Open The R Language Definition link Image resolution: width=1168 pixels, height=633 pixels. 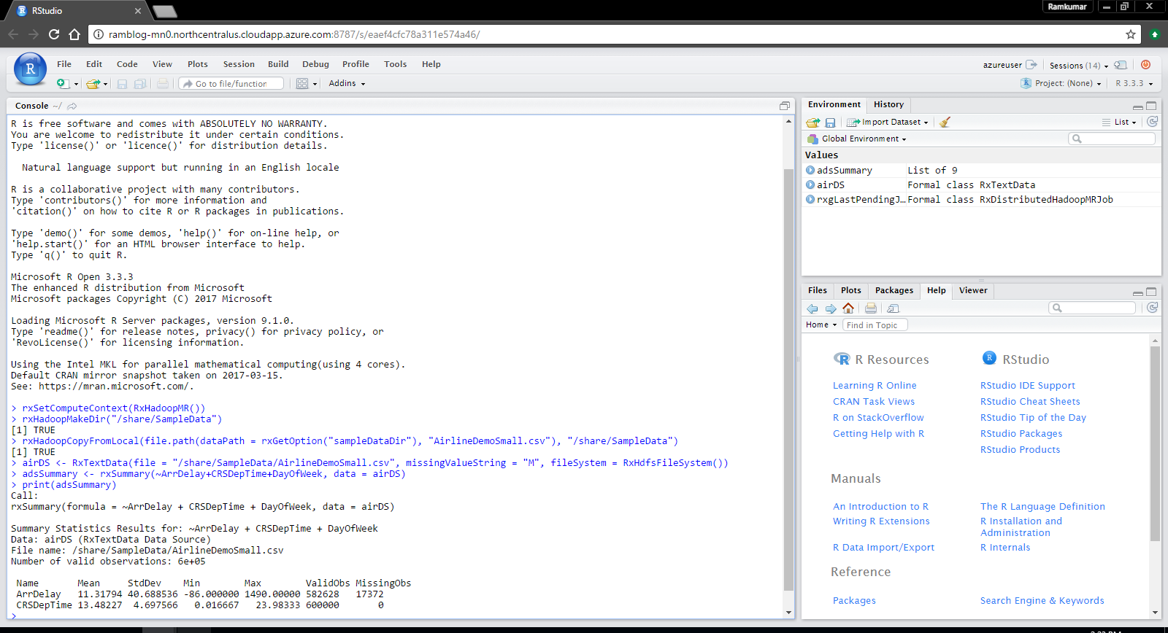tap(1042, 507)
